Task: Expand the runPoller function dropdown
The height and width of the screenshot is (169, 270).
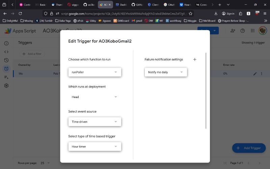Action: click(x=94, y=72)
